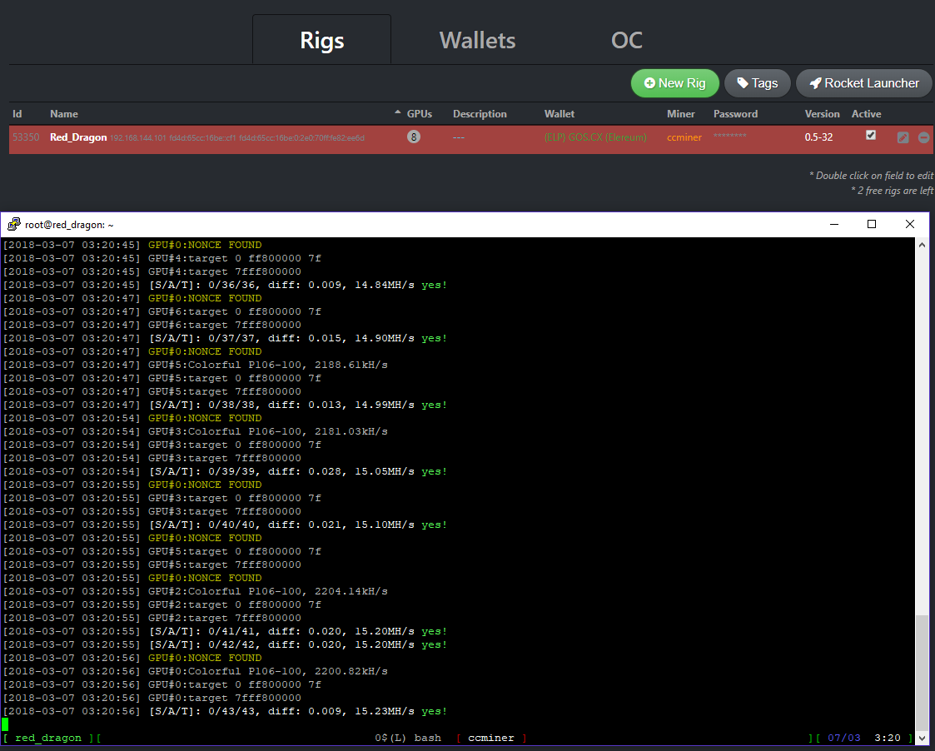The width and height of the screenshot is (935, 751).
Task: Launch the Rocket Launcher
Action: [x=864, y=83]
